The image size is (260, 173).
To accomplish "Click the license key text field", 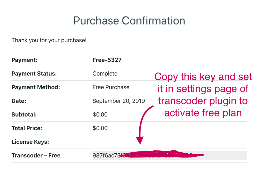I will [x=223, y=156].
